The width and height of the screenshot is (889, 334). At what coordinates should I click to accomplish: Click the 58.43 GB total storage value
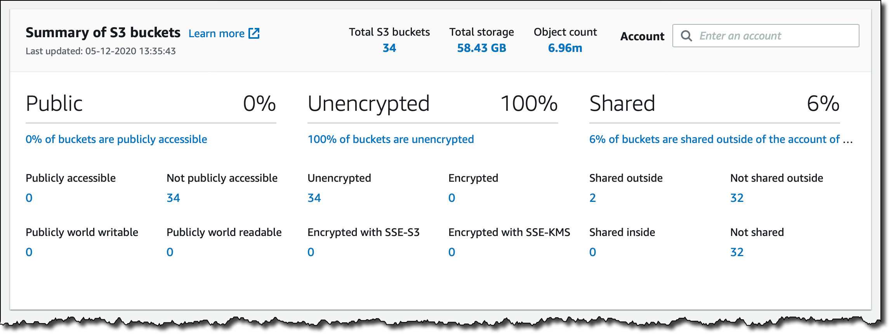[481, 48]
